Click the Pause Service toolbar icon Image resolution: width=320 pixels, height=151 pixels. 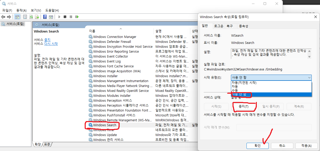tap(71, 17)
